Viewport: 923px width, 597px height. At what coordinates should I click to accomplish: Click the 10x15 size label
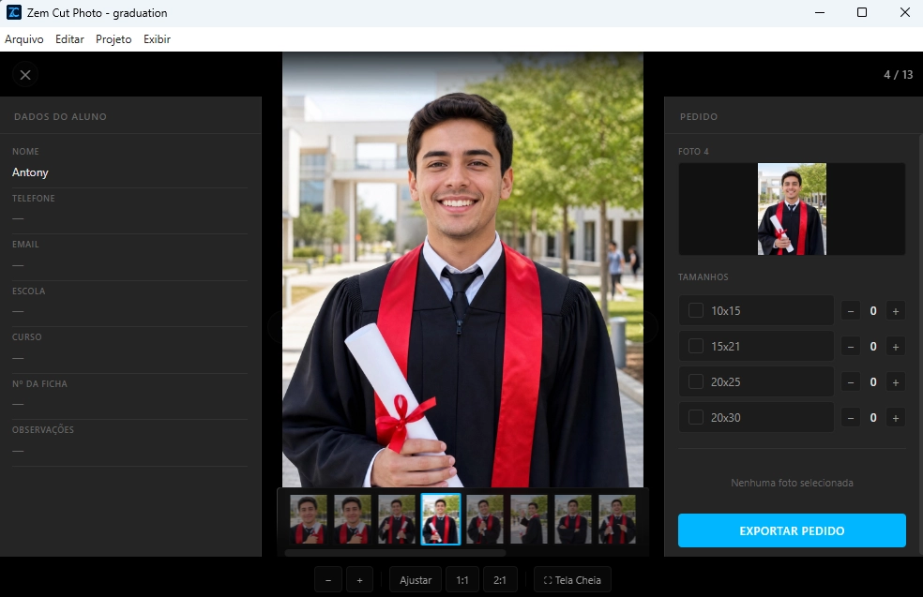click(726, 310)
